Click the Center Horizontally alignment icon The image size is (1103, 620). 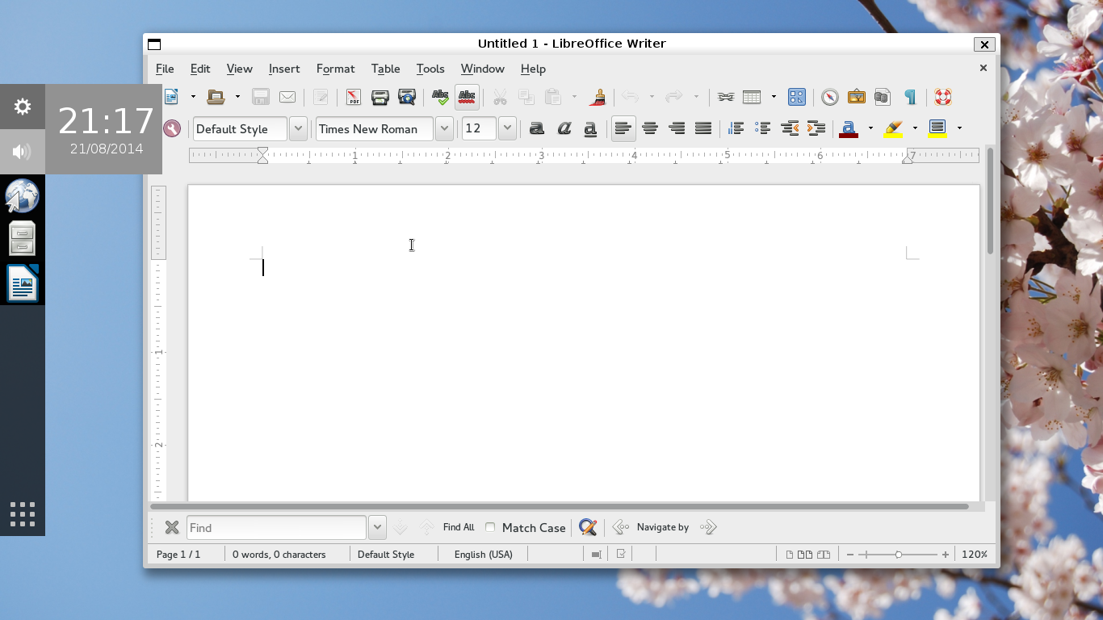click(650, 128)
